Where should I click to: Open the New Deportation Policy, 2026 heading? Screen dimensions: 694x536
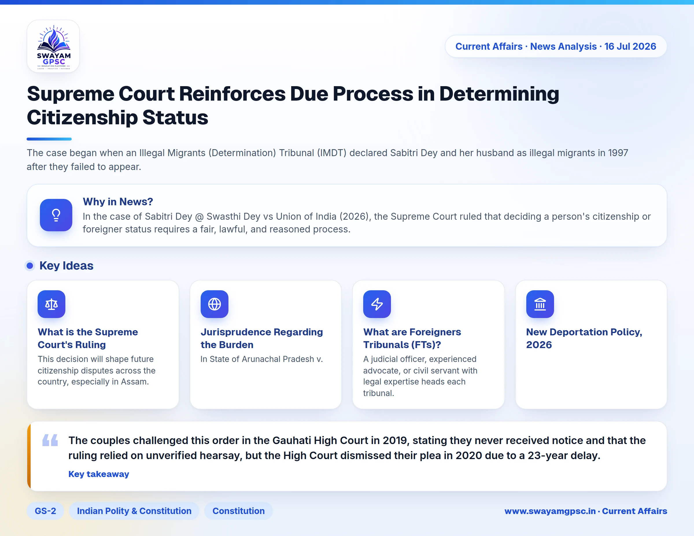[584, 338]
